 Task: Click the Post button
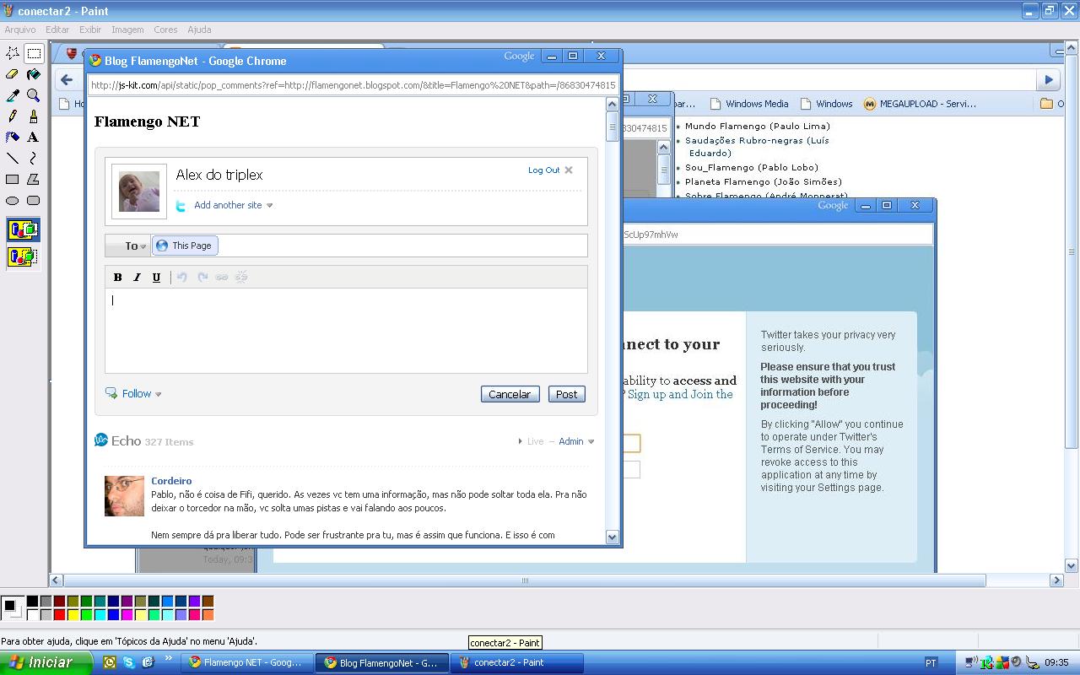(566, 394)
